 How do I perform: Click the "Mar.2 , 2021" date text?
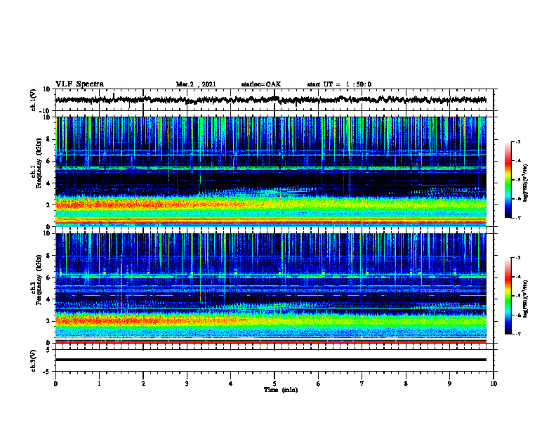point(196,84)
